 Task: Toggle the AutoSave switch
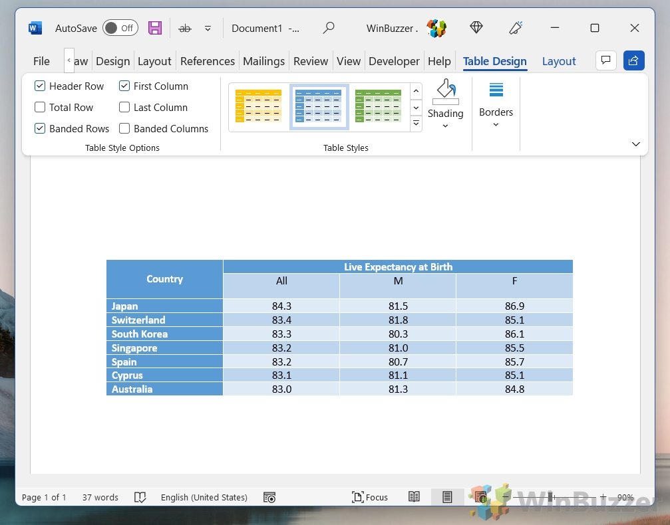(x=120, y=28)
